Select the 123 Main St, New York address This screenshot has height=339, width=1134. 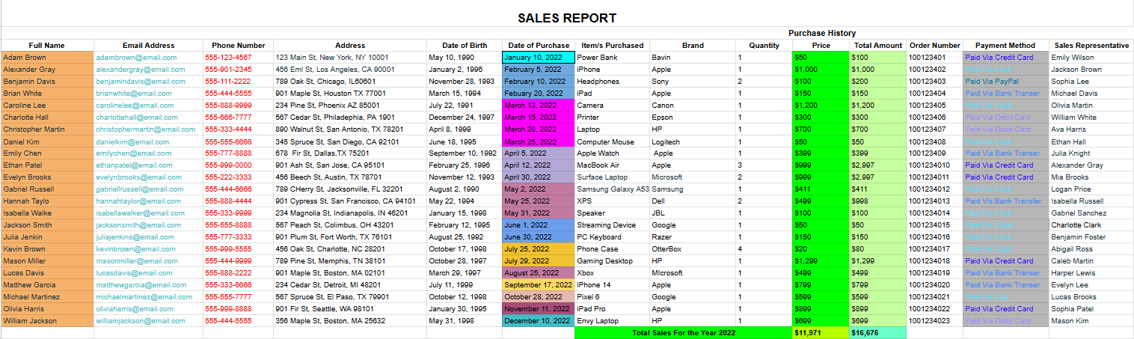(x=332, y=58)
